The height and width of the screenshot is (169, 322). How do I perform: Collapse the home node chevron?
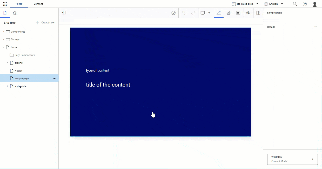point(3,47)
